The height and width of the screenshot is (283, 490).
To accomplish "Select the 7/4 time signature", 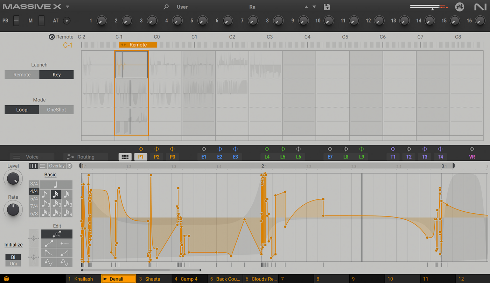I will [34, 206].
